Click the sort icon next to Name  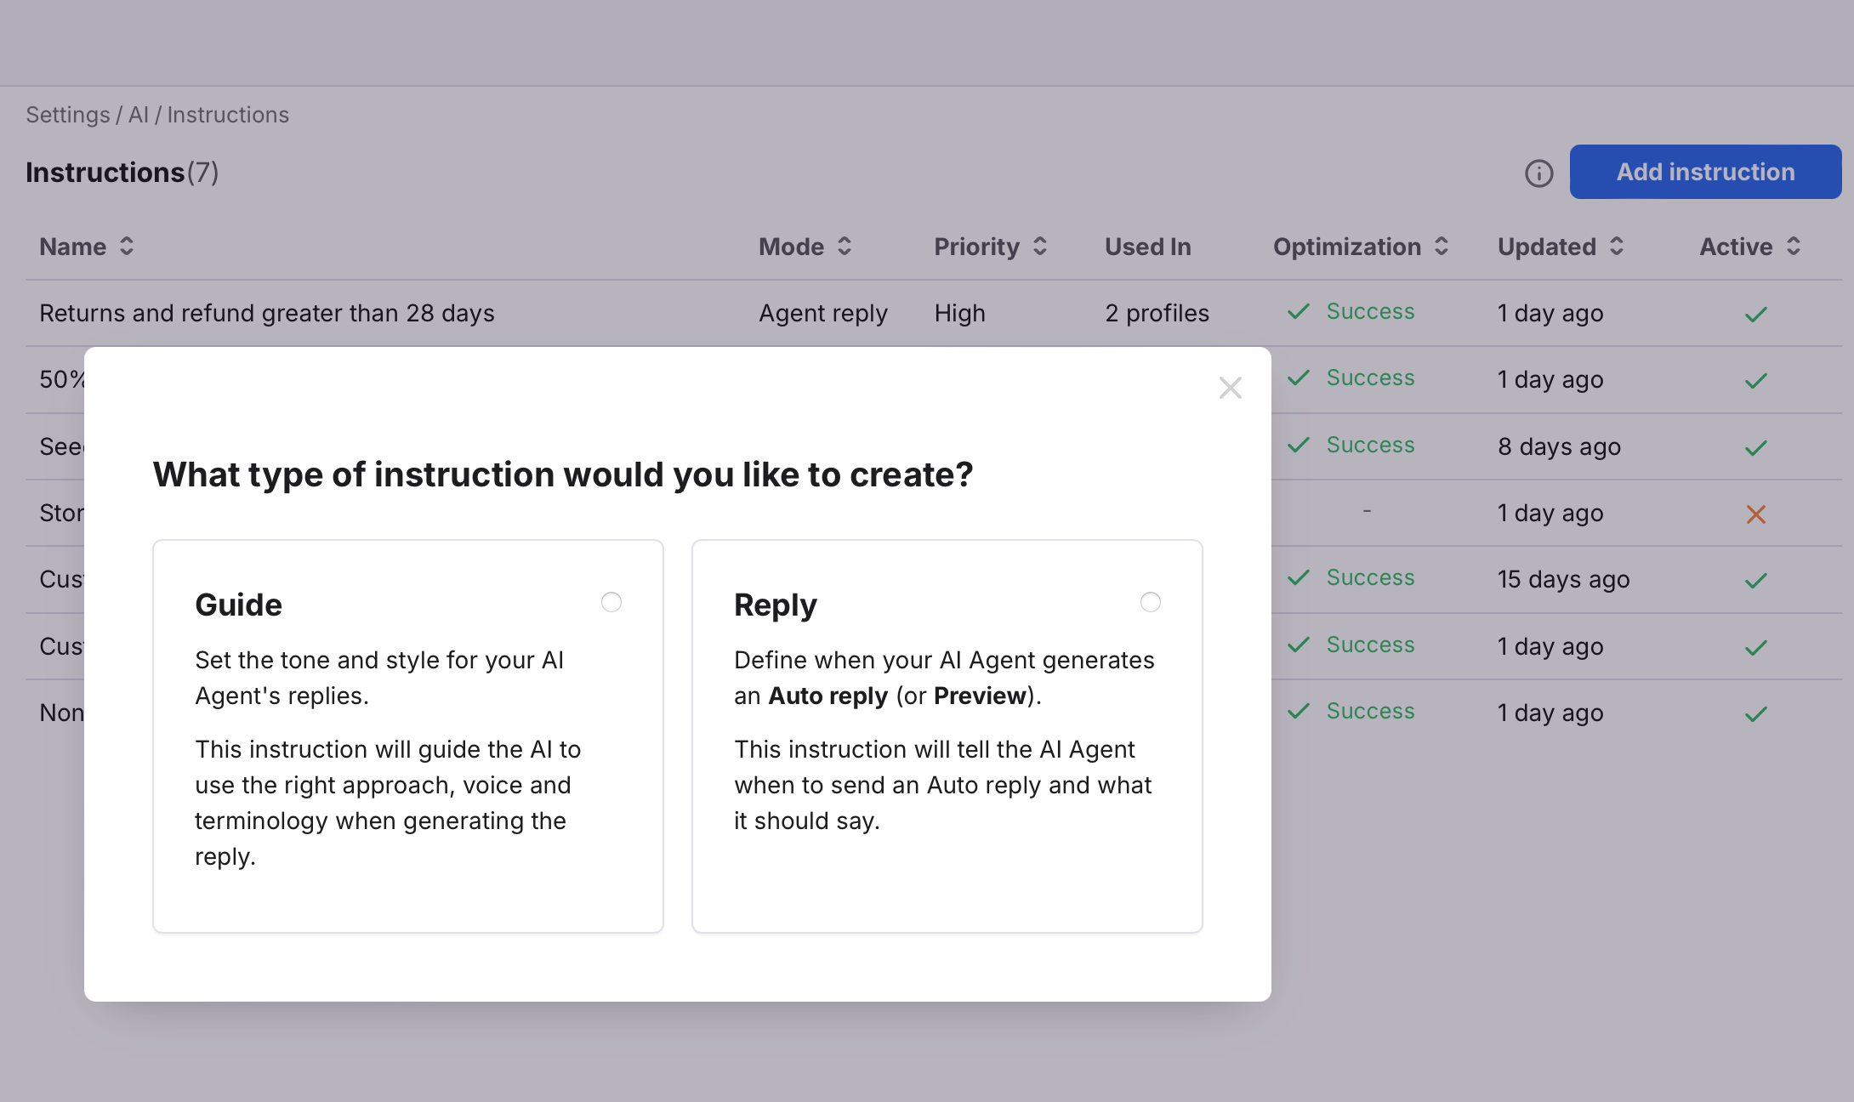(127, 247)
